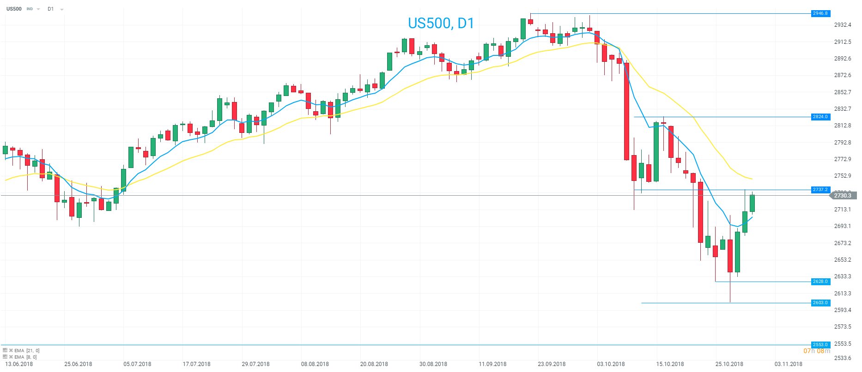Select the 2553.0 price level label
Image resolution: width=862 pixels, height=372 pixels.
820,345
